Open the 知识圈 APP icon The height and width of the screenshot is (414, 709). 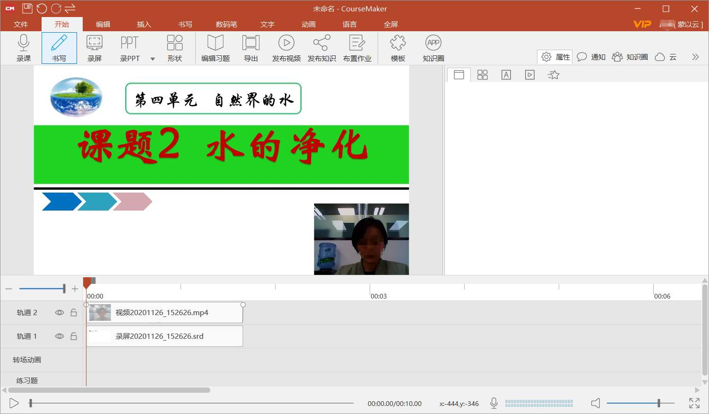click(x=433, y=48)
